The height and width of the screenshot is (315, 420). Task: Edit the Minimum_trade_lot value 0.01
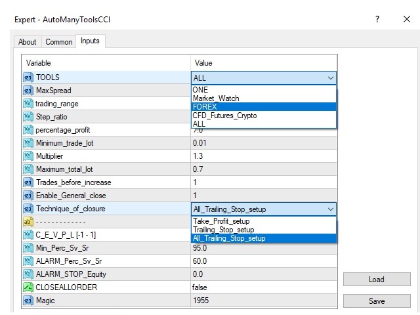click(x=264, y=143)
